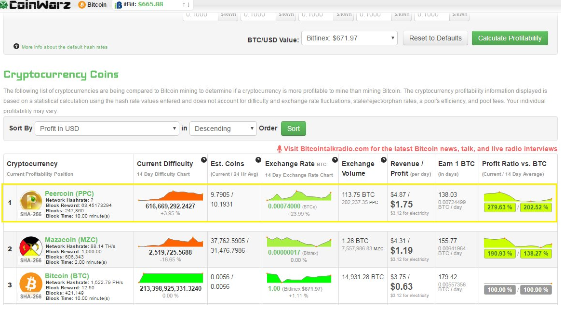Click the Earn 1 BTC column header
This screenshot has width=564, height=310.
pyautogui.click(x=457, y=164)
